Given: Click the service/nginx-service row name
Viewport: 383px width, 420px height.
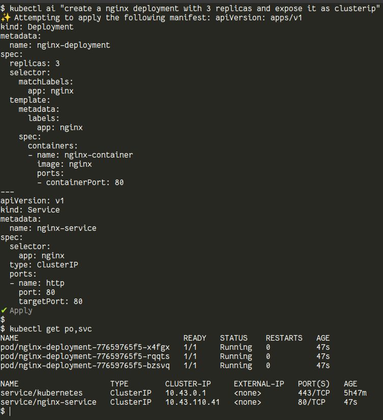Looking at the screenshot, I should point(48,402).
